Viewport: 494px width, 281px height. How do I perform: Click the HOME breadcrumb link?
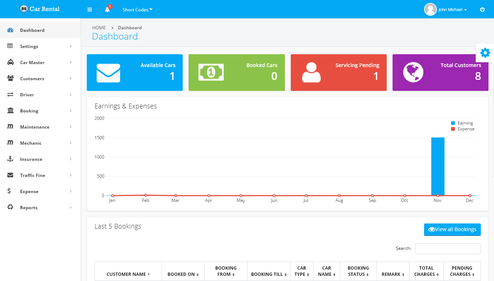99,28
